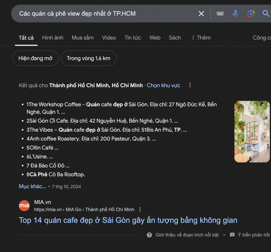Clear the search box with X icon
This screenshot has width=271, height=252.
[x=201, y=13]
